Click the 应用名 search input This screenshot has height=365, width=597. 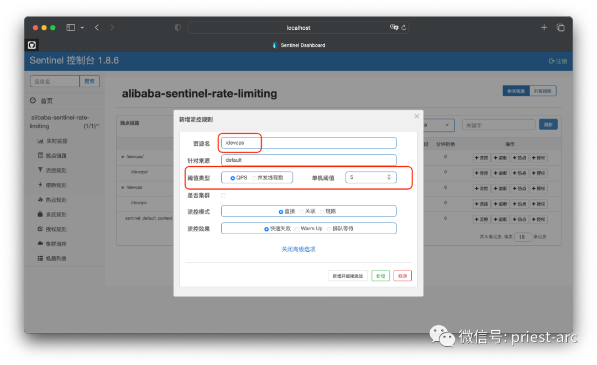click(x=55, y=81)
